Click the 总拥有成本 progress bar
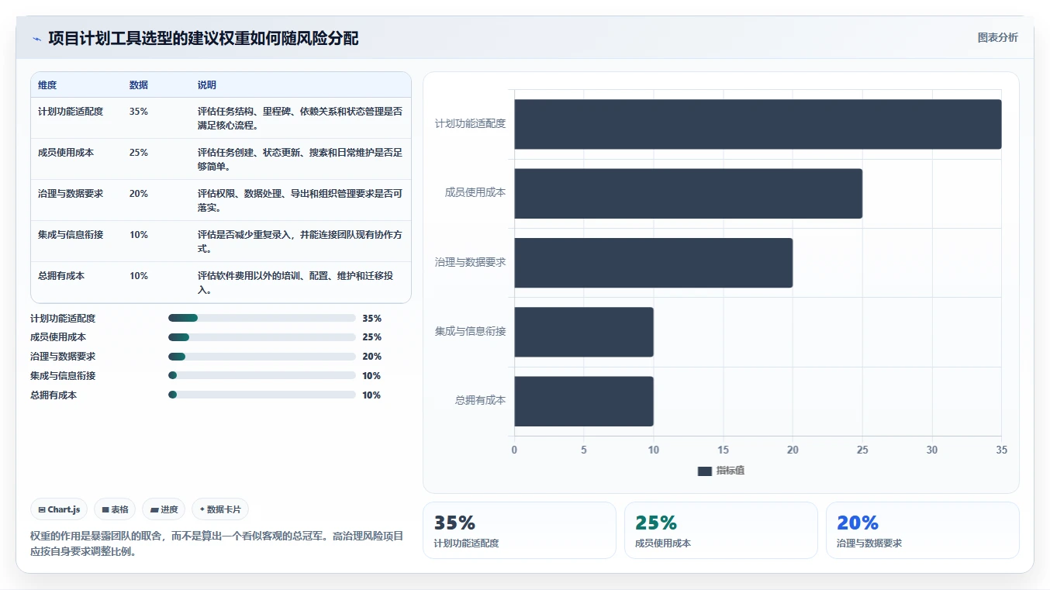The width and height of the screenshot is (1050, 590). click(x=261, y=395)
